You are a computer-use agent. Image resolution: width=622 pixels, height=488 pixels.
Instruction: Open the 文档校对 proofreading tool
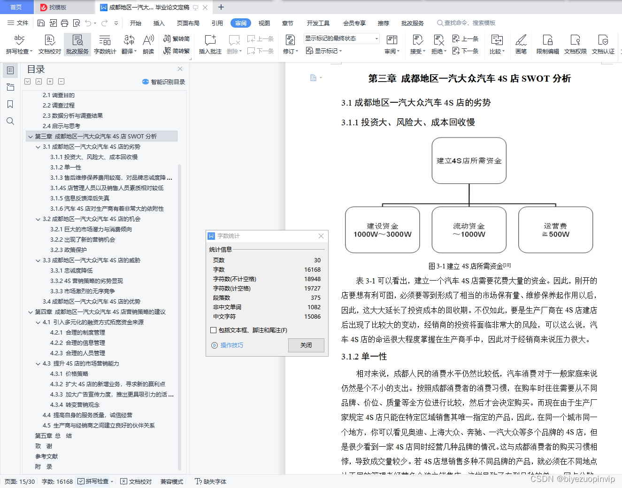[x=49, y=45]
